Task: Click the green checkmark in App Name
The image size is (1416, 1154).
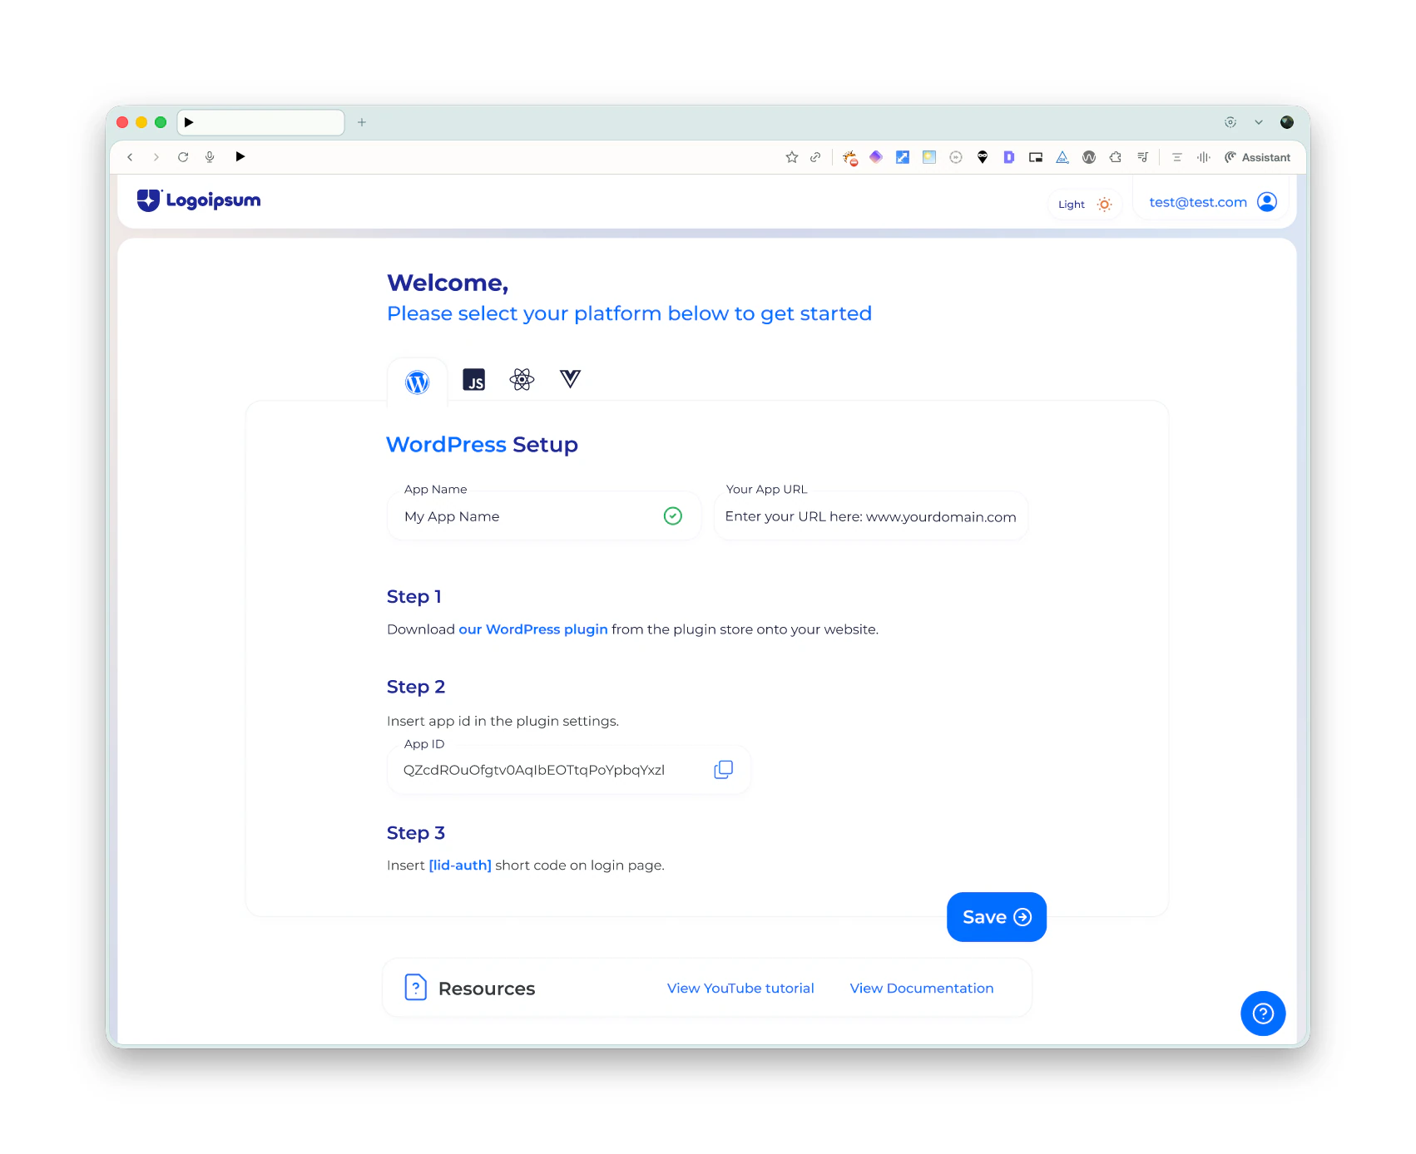Action: (x=673, y=516)
